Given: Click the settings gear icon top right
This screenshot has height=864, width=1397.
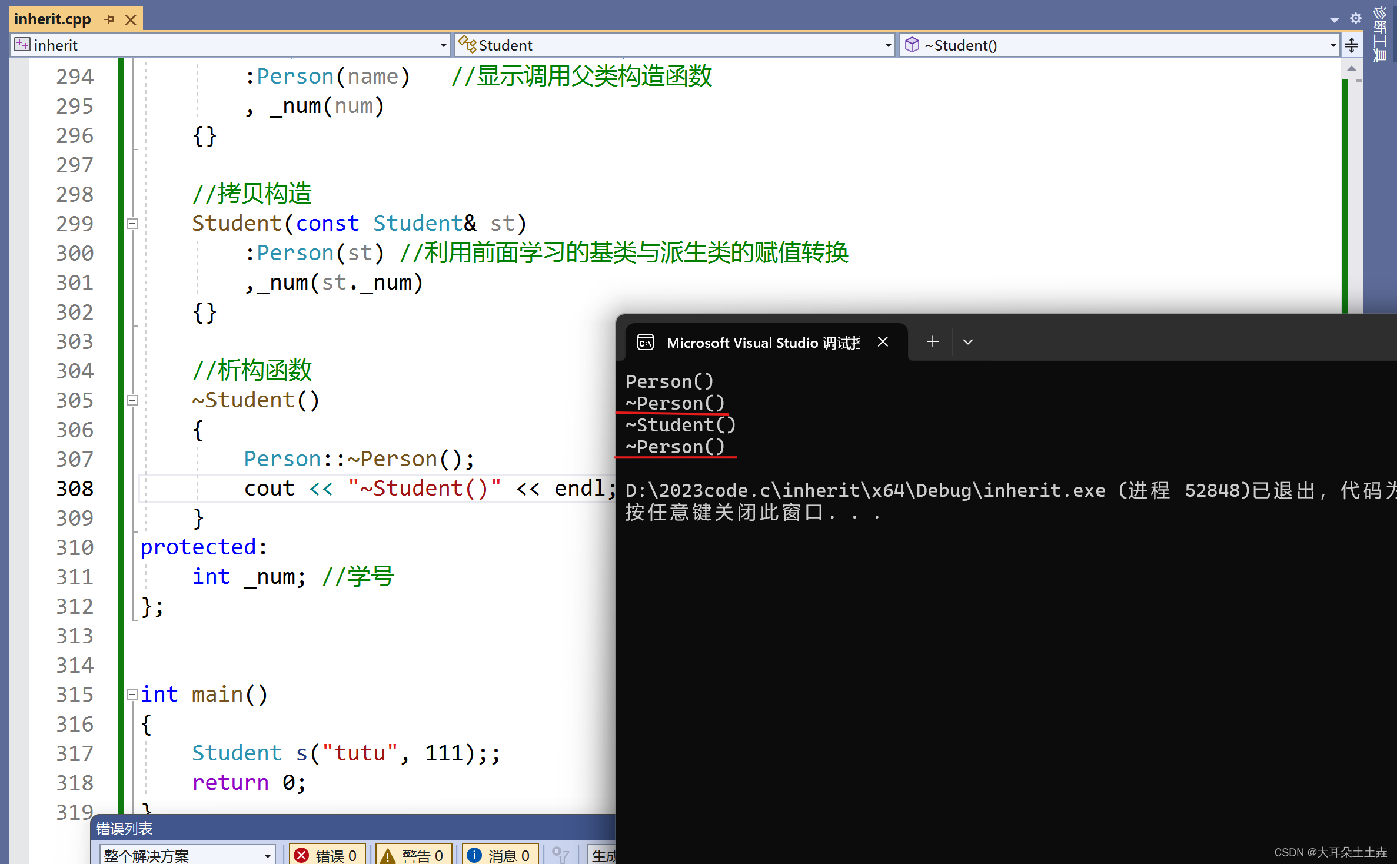Looking at the screenshot, I should (1355, 18).
